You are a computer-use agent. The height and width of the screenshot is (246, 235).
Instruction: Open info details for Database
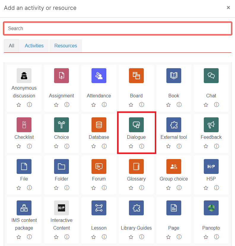pyautogui.click(x=104, y=146)
